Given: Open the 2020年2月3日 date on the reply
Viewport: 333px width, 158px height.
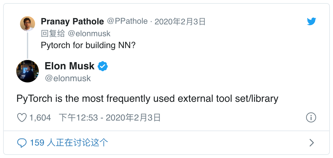Looking at the screenshot, I should coord(180,22).
